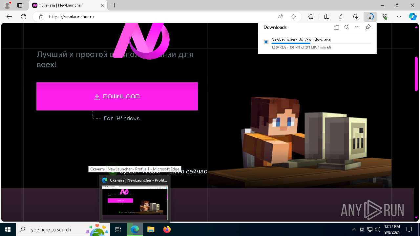
Task: Open the Edge profile icon
Action: coord(7,5)
